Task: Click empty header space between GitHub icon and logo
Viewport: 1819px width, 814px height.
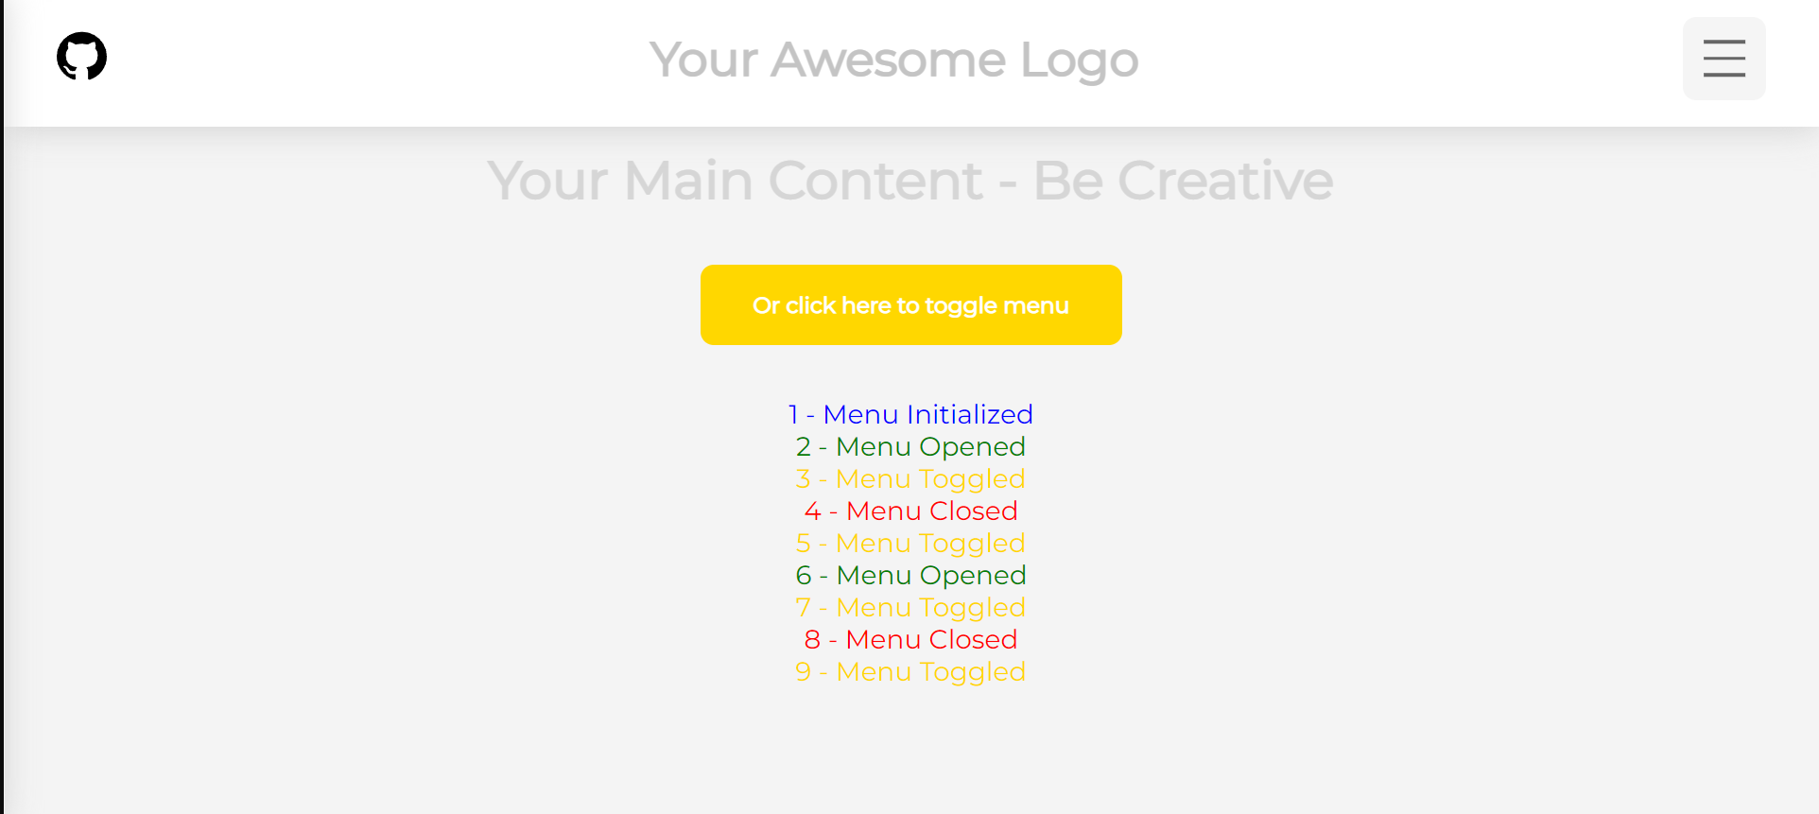Action: (378, 61)
